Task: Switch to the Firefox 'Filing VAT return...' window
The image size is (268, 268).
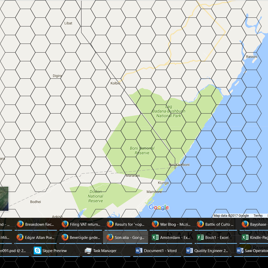Action: pos(80,224)
